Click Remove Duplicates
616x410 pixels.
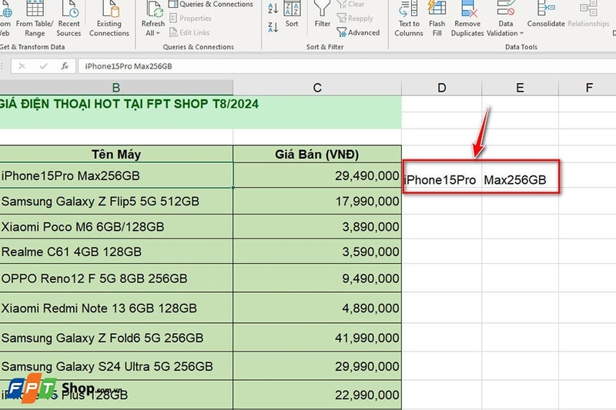pyautogui.click(x=467, y=18)
